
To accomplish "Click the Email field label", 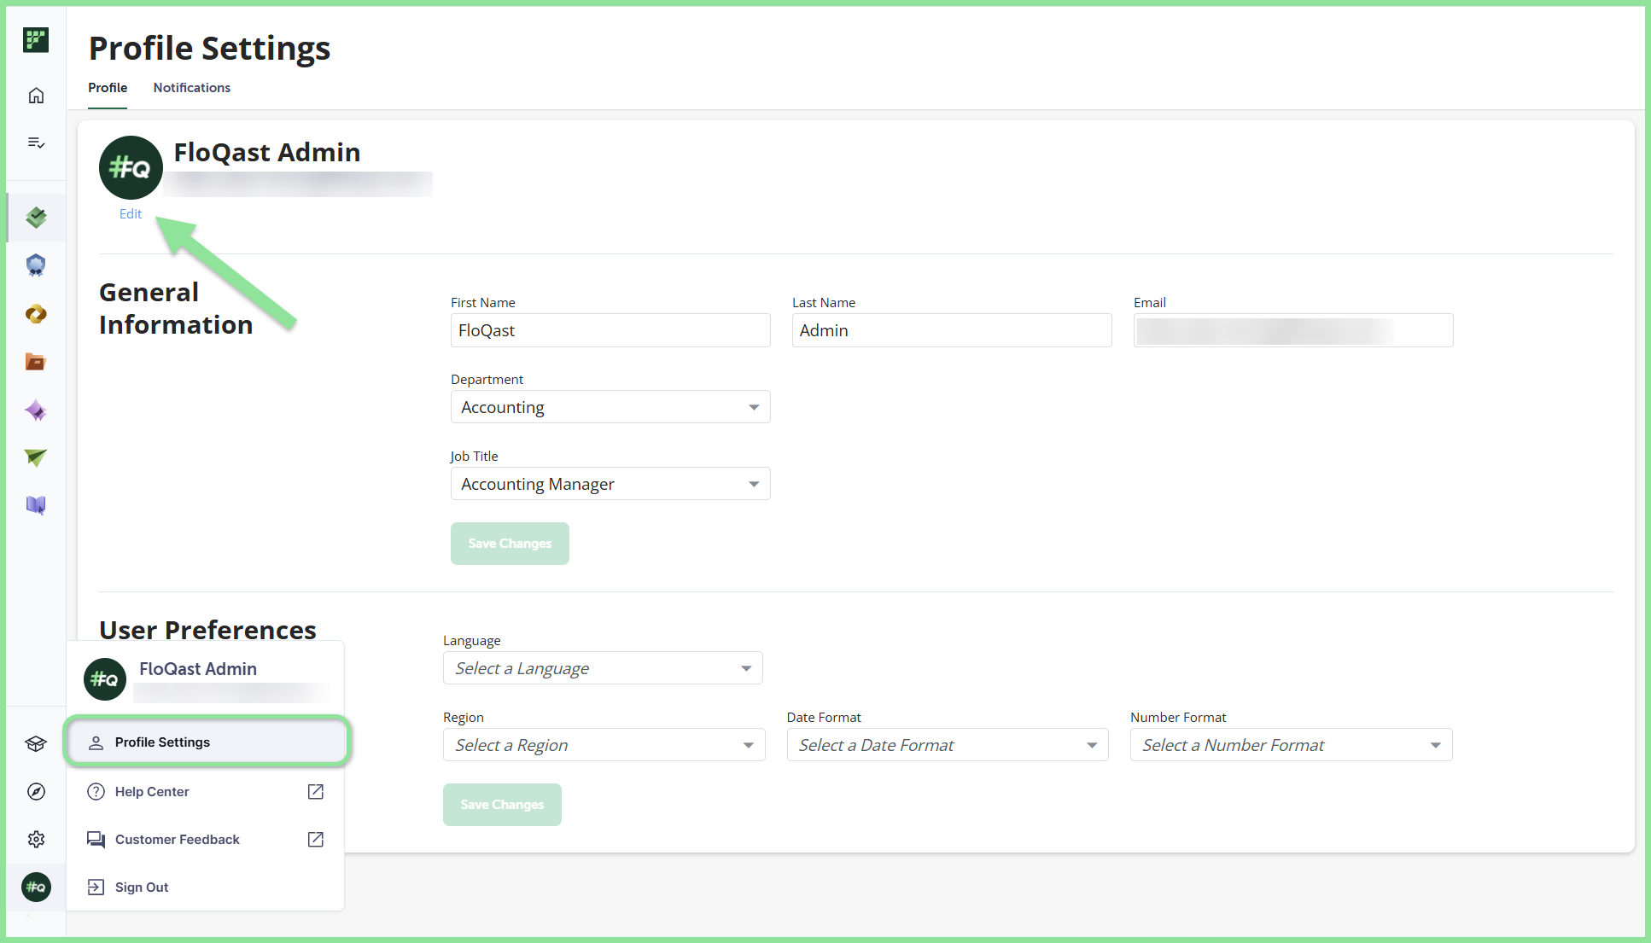I will [x=1150, y=303].
